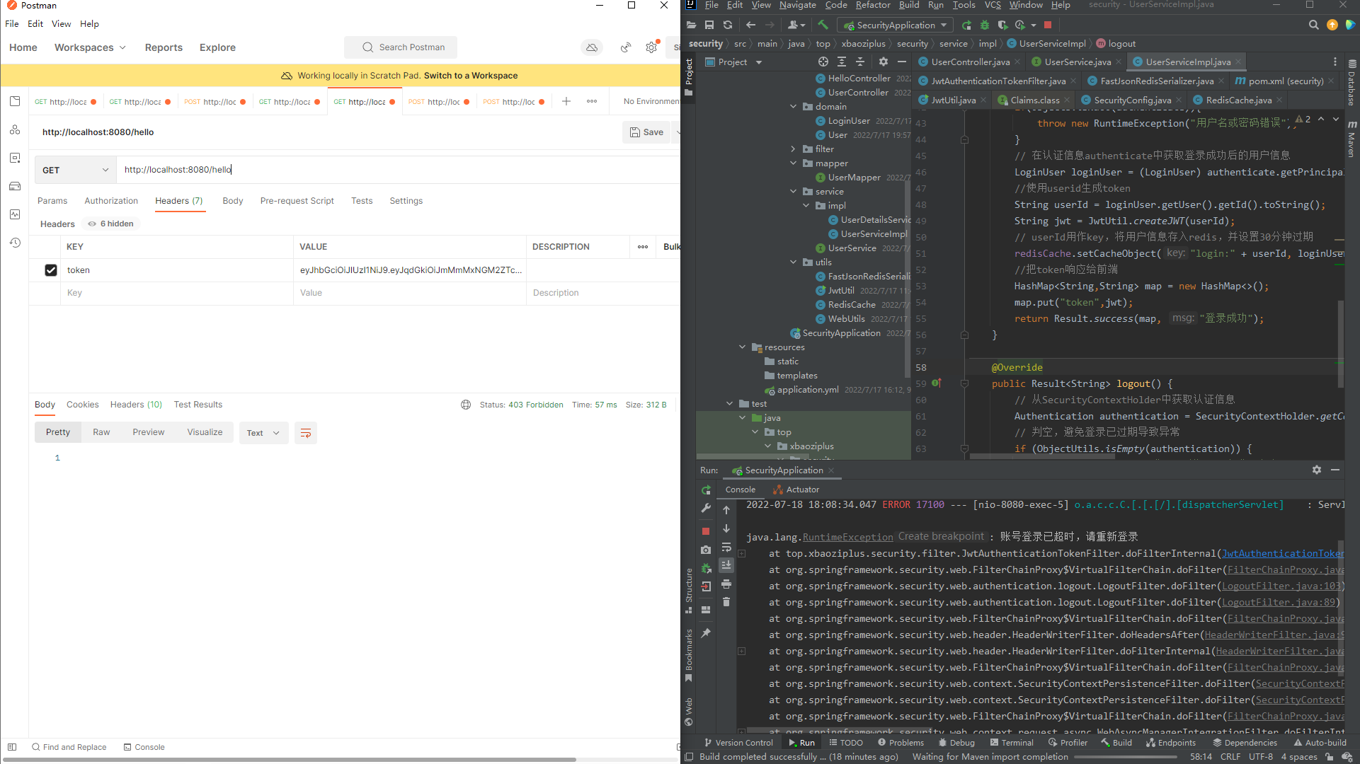This screenshot has height=764, width=1360.
Task: Select the Text response format dropdown
Action: click(x=263, y=432)
